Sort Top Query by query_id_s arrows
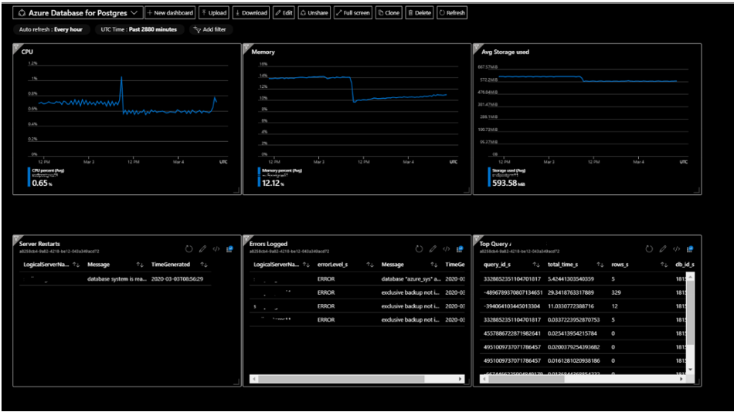This screenshot has width=734, height=412. (x=536, y=265)
